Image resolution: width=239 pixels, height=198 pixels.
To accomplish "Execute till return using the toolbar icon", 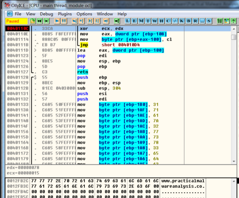I will pyautogui.click(x=106, y=21).
